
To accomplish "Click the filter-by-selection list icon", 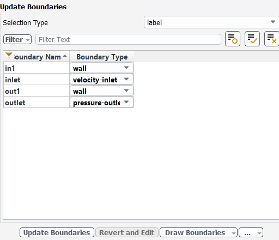I will pos(233,39).
